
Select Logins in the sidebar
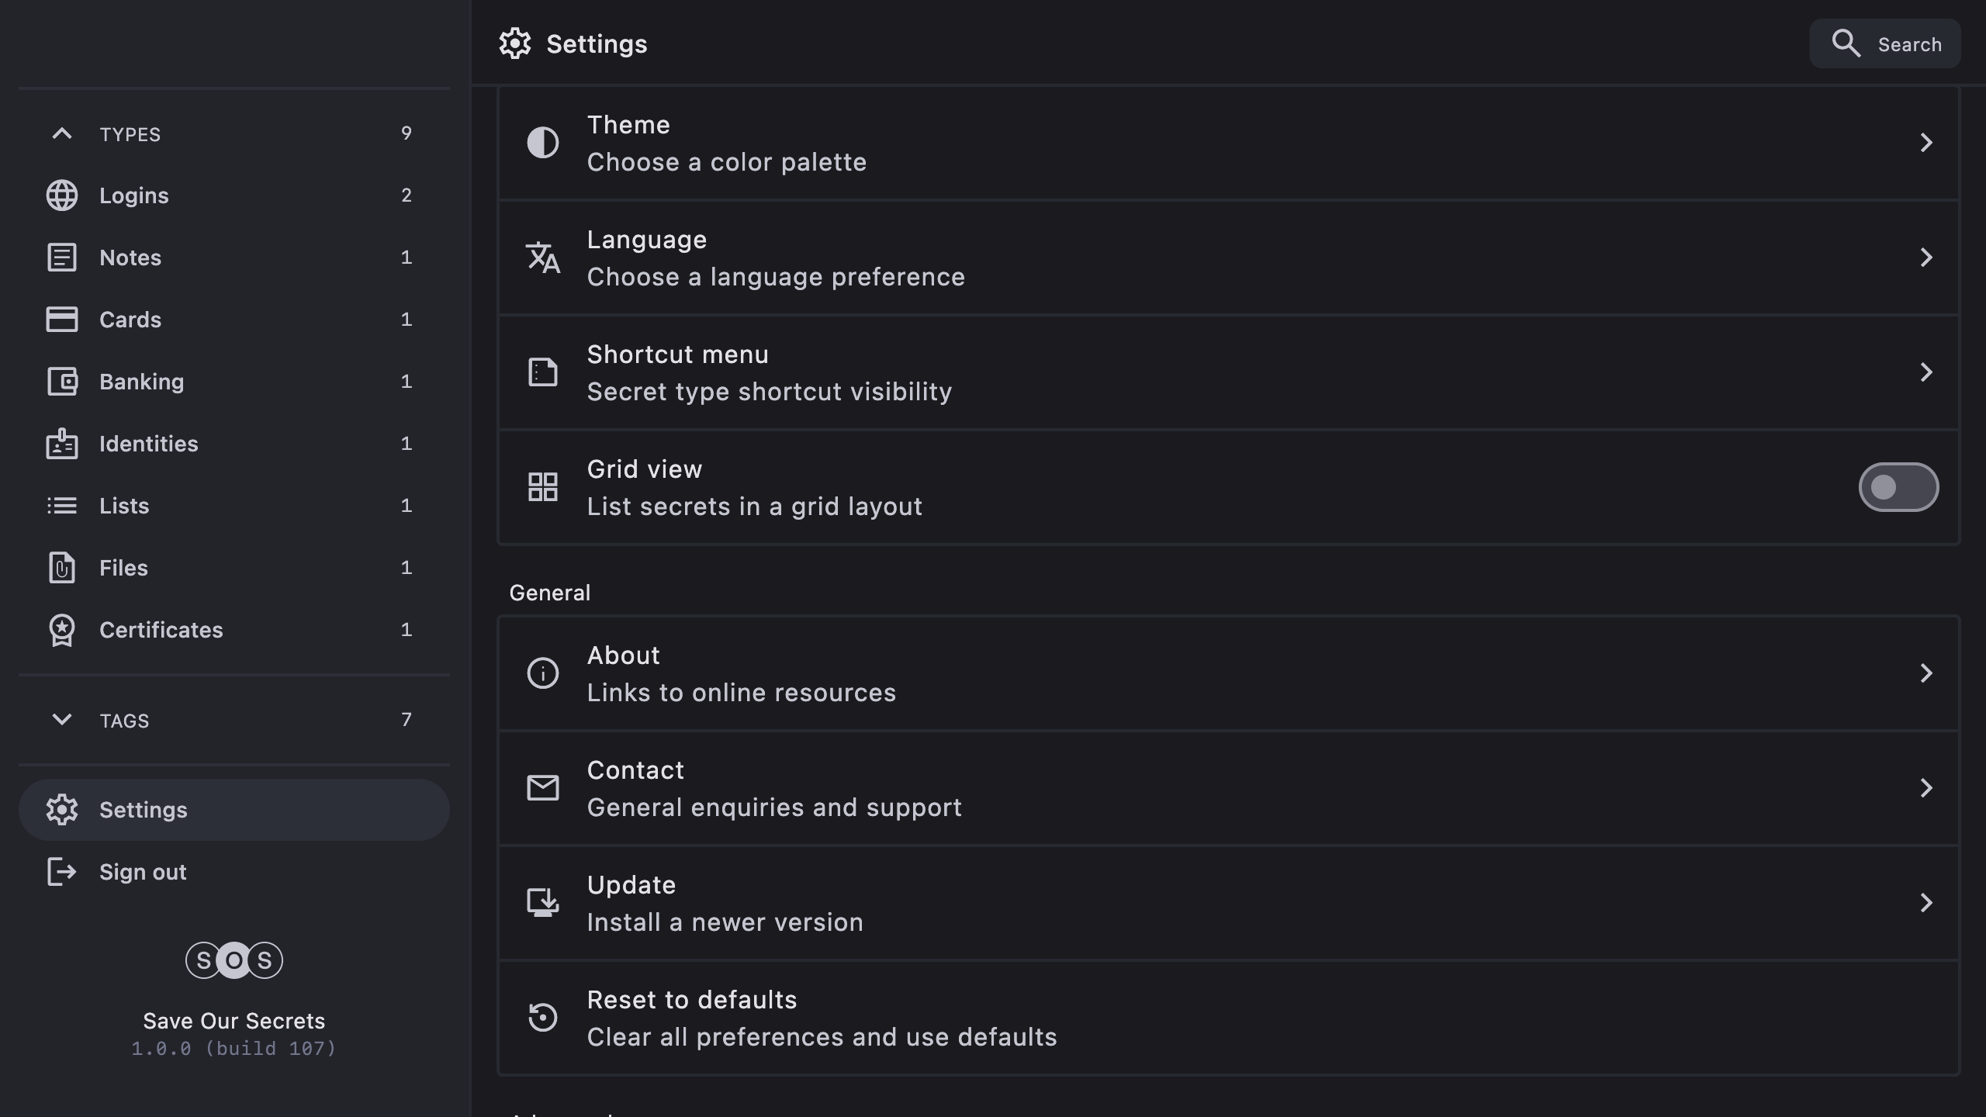(x=134, y=195)
